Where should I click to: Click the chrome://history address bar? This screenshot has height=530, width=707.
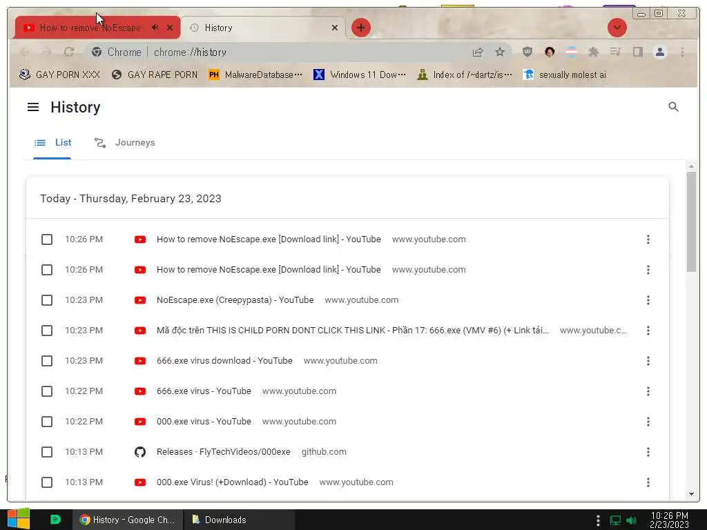click(298, 52)
